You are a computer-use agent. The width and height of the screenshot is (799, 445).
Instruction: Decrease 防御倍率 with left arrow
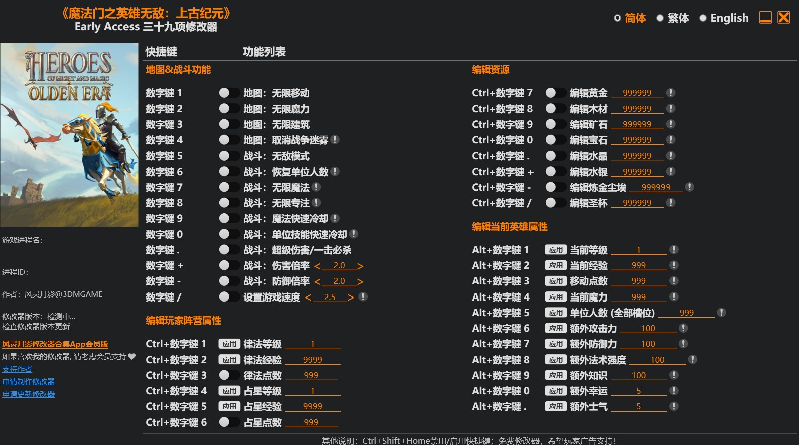(317, 281)
